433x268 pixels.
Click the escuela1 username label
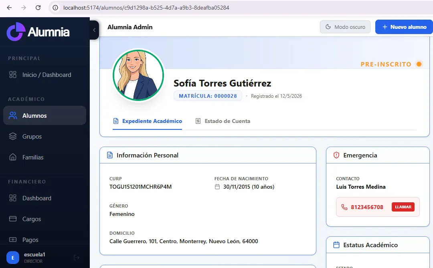coord(34,254)
